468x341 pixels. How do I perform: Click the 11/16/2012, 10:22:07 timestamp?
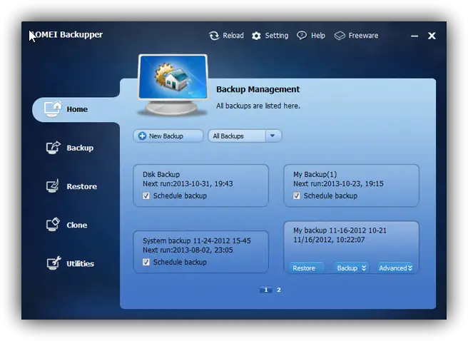[329, 240]
